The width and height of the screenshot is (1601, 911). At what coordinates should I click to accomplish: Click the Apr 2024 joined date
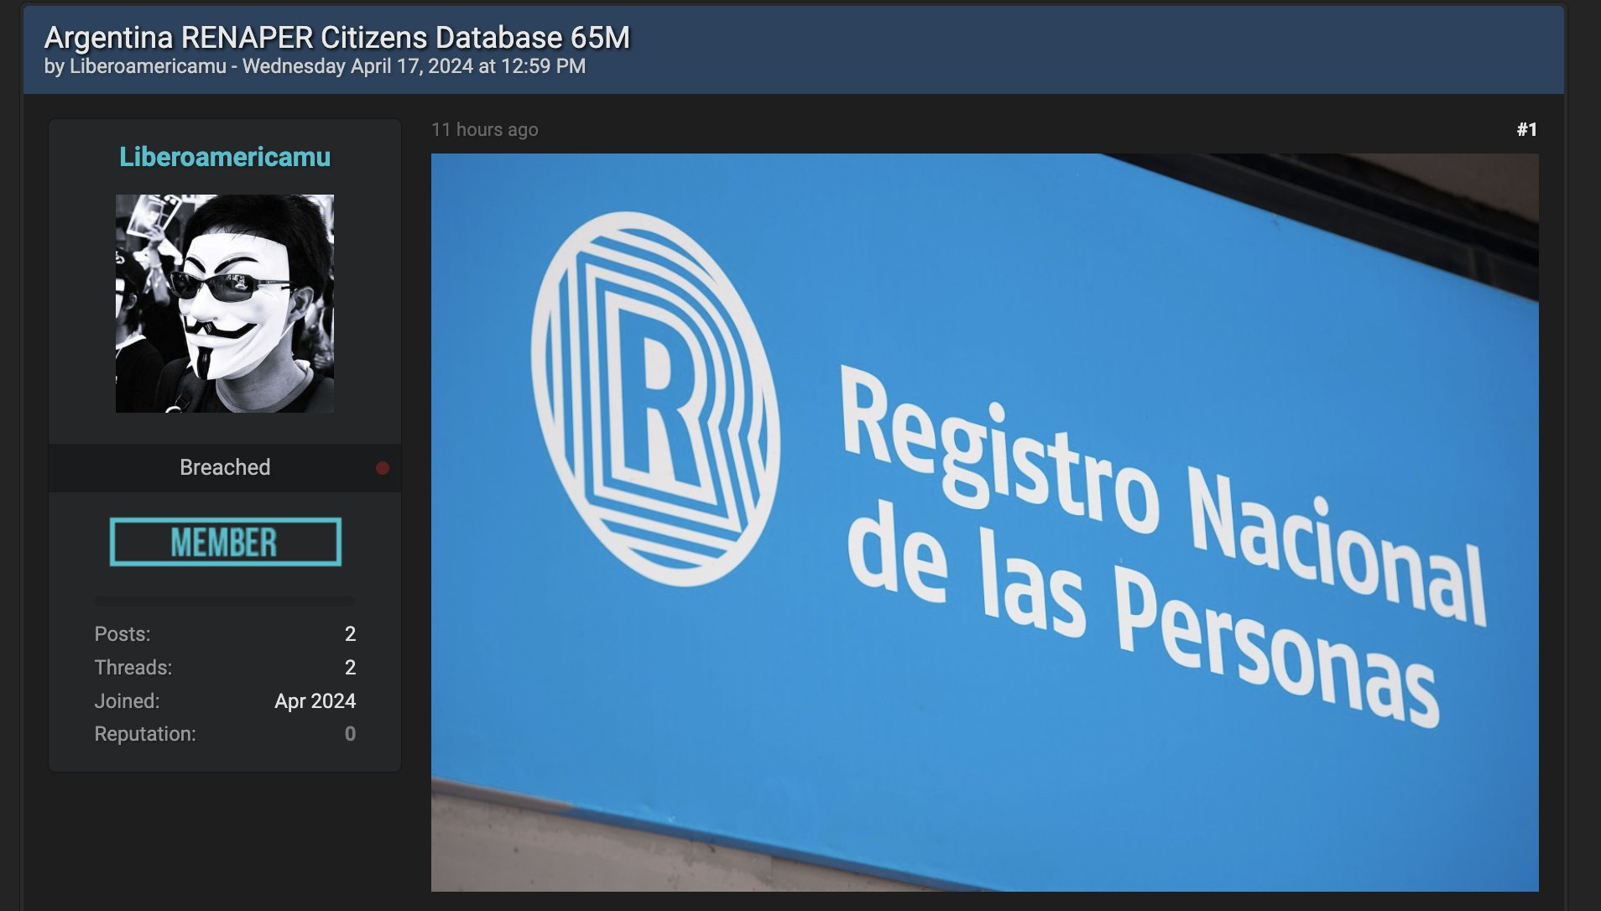point(315,701)
